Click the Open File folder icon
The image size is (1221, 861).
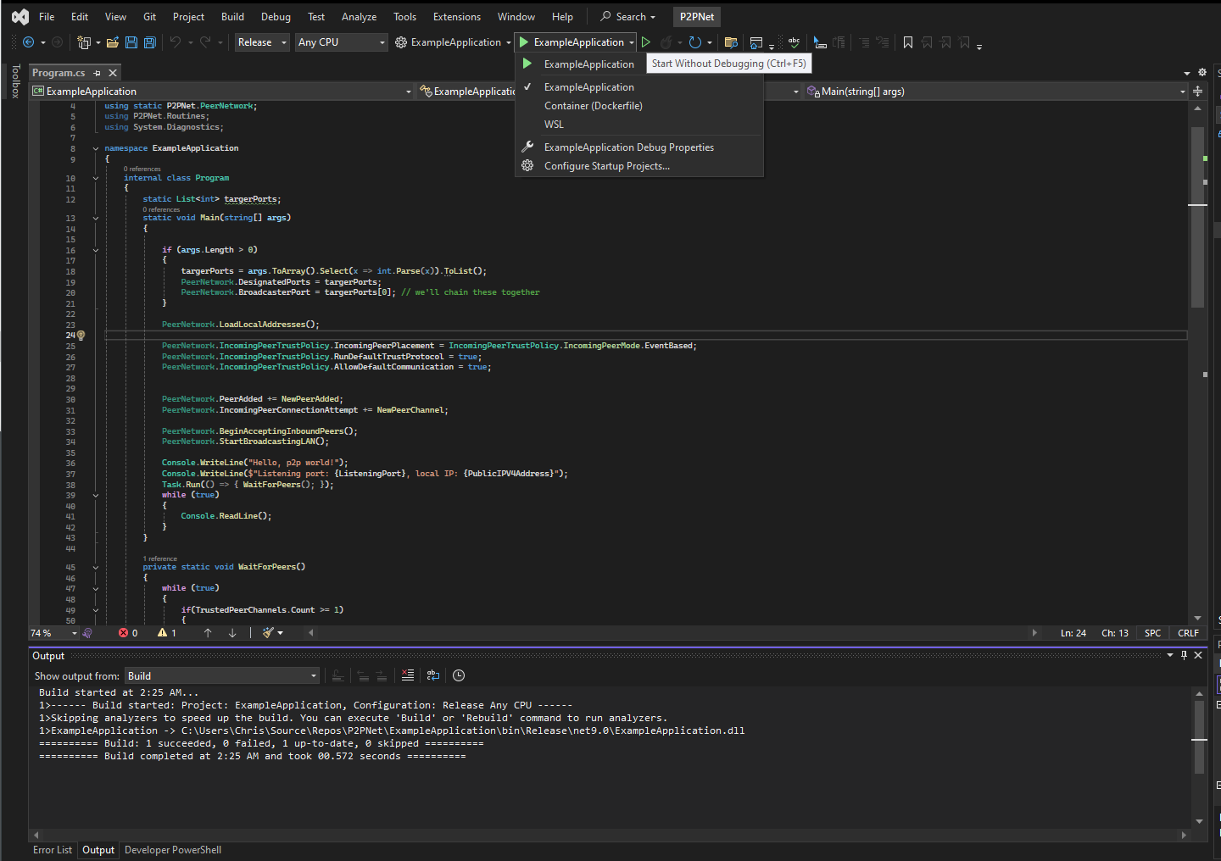[112, 42]
